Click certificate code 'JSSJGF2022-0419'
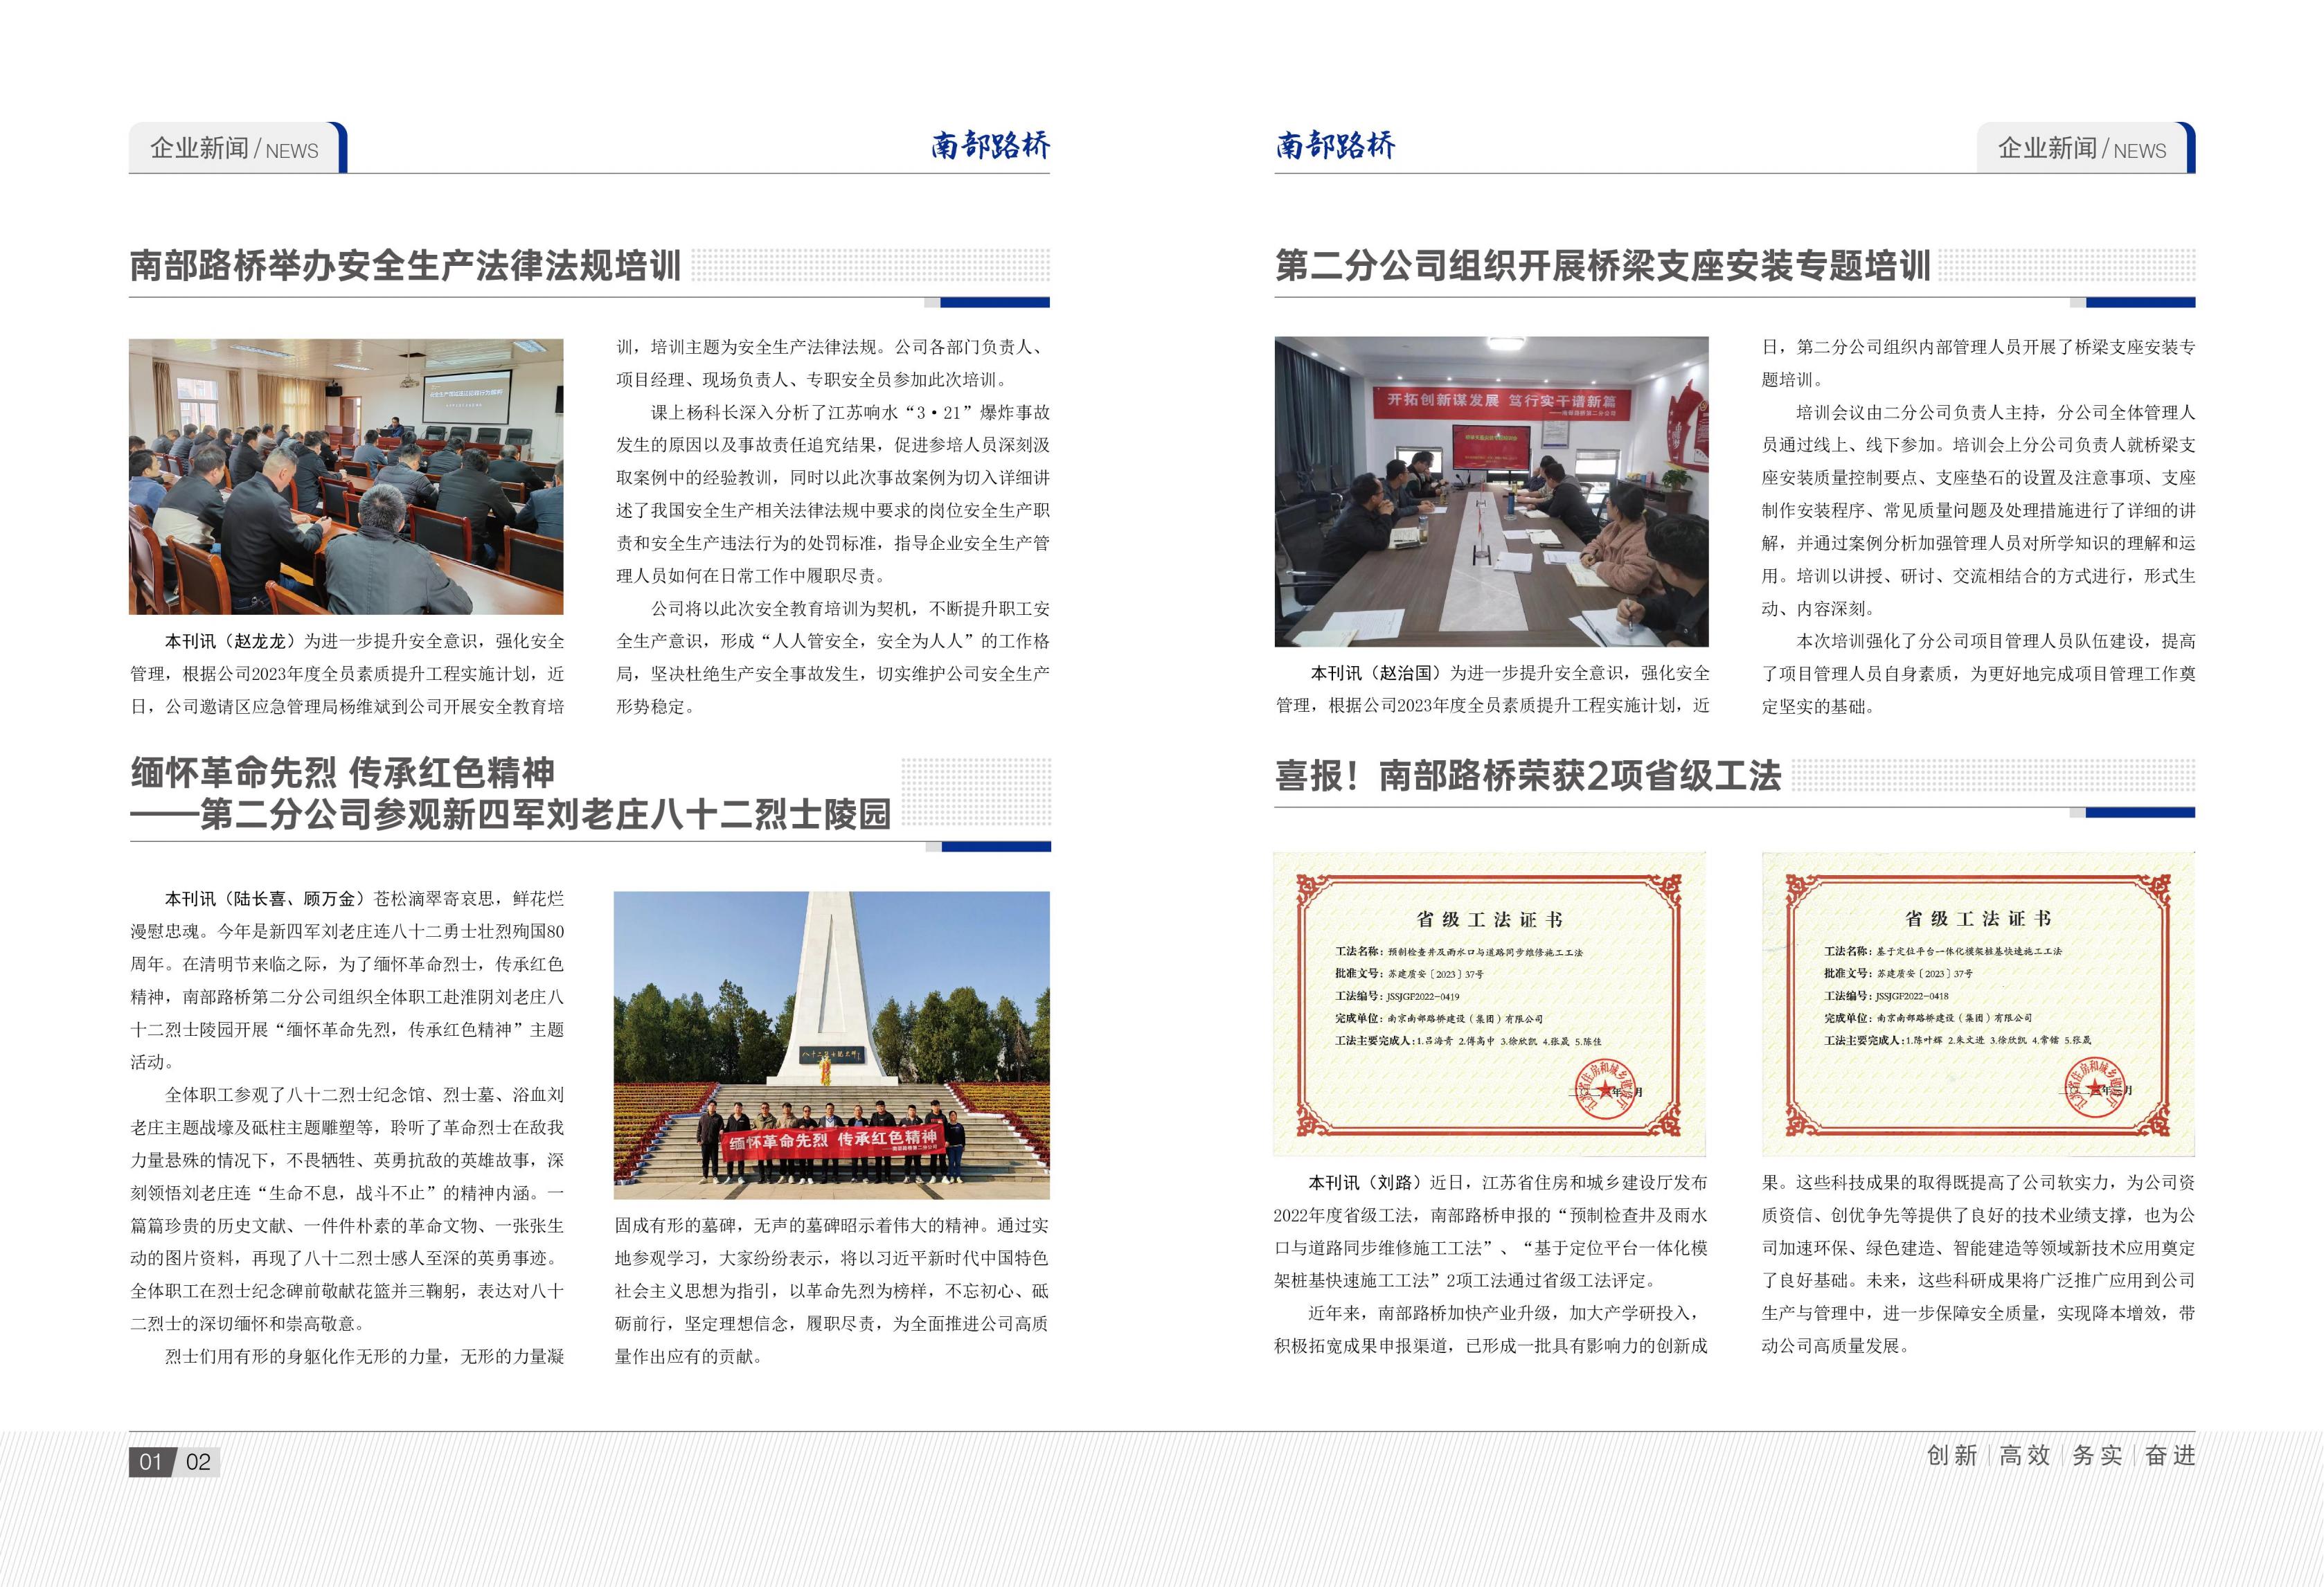This screenshot has width=2324, height=1587. pyautogui.click(x=1423, y=997)
